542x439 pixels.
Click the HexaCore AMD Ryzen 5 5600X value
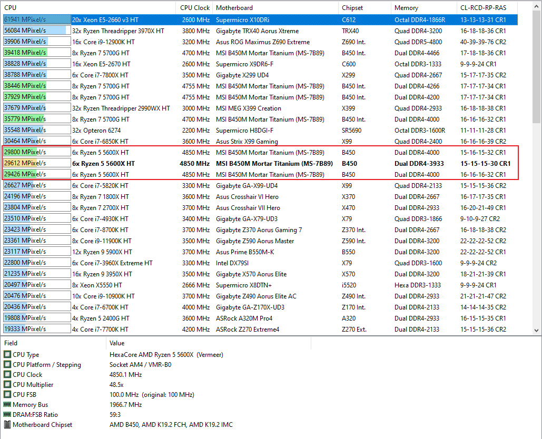(x=166, y=354)
